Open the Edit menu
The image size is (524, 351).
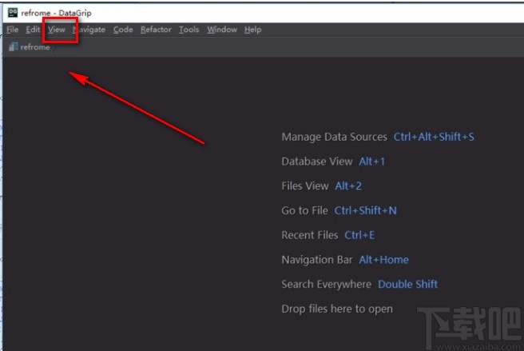[33, 30]
